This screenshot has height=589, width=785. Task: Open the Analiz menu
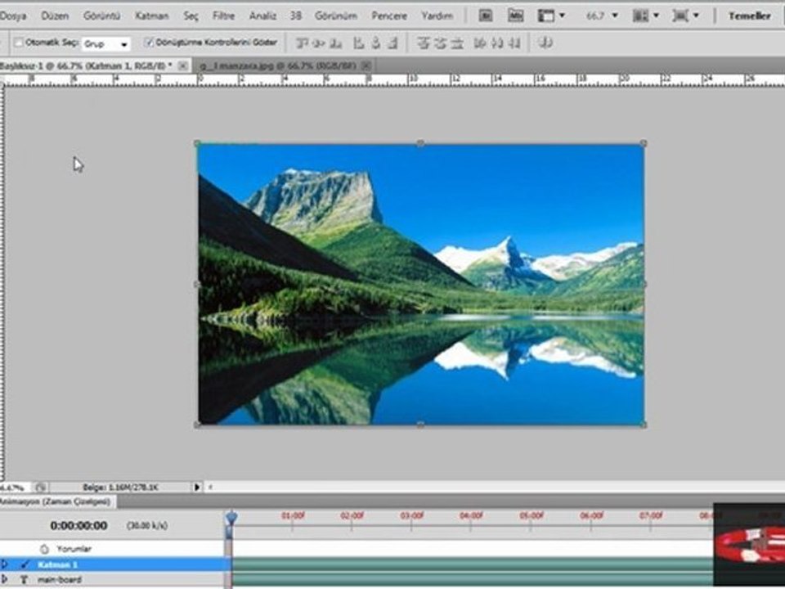262,16
